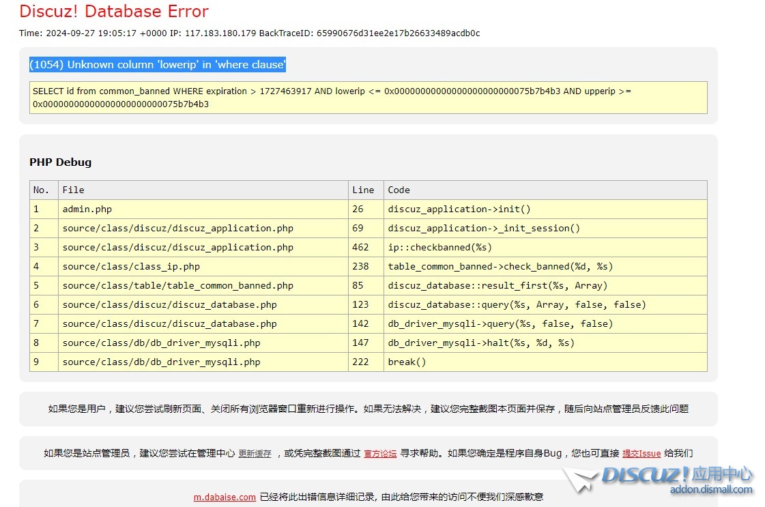
Task: Click the db_driver_mysqli->halt code cell
Action: 545,343
